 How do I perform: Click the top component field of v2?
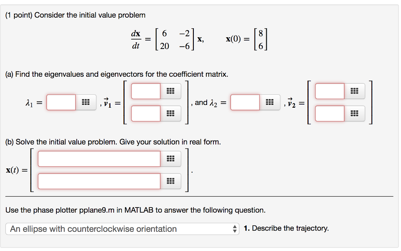click(x=329, y=91)
